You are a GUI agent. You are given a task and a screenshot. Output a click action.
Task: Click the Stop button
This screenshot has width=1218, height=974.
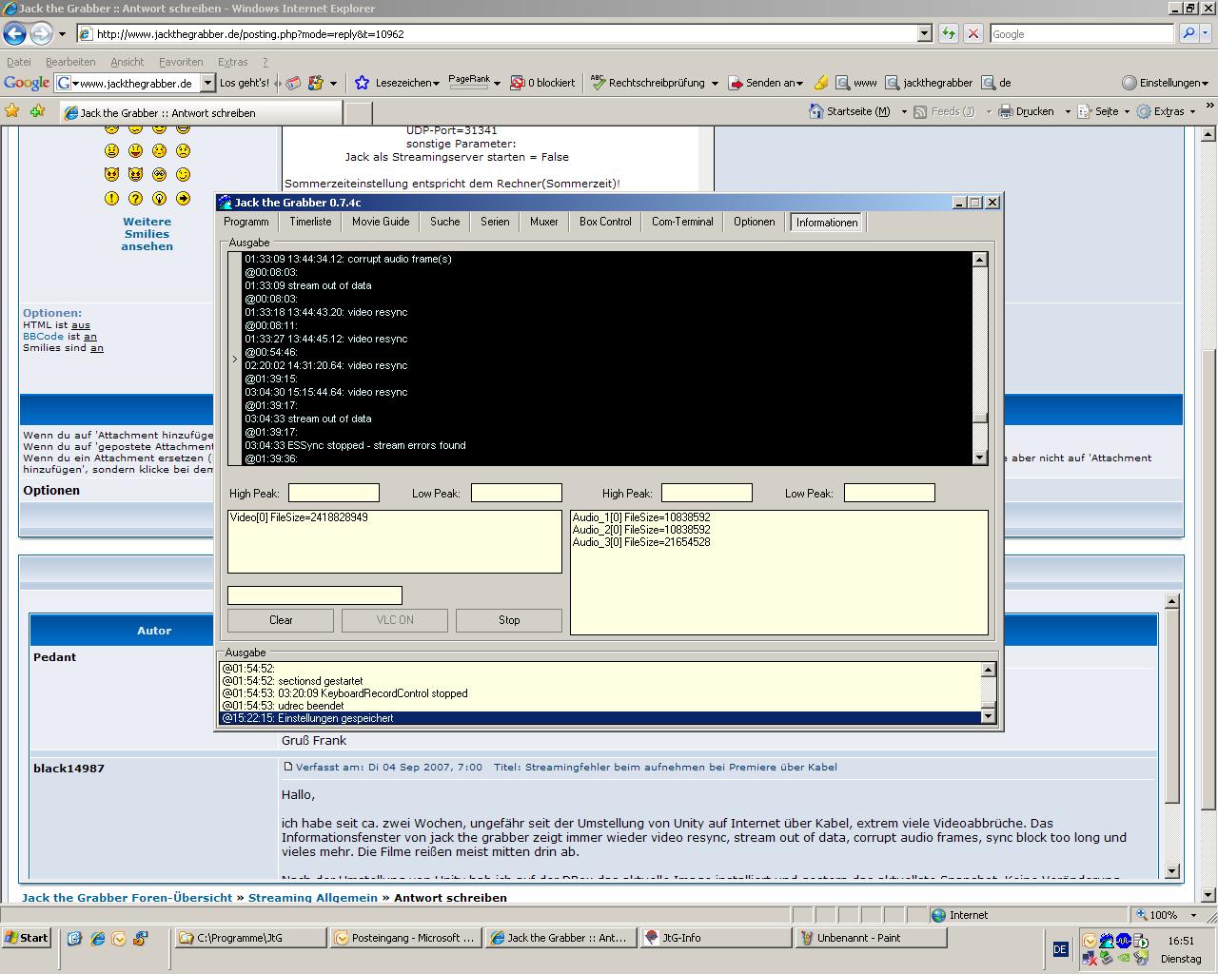coord(509,620)
